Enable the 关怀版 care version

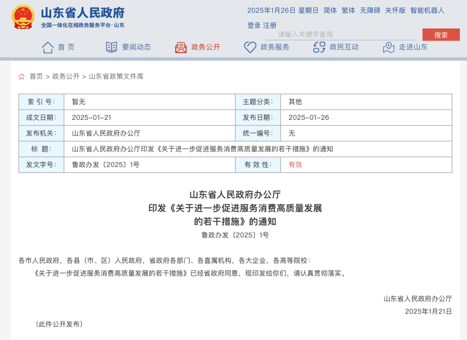[x=395, y=10]
